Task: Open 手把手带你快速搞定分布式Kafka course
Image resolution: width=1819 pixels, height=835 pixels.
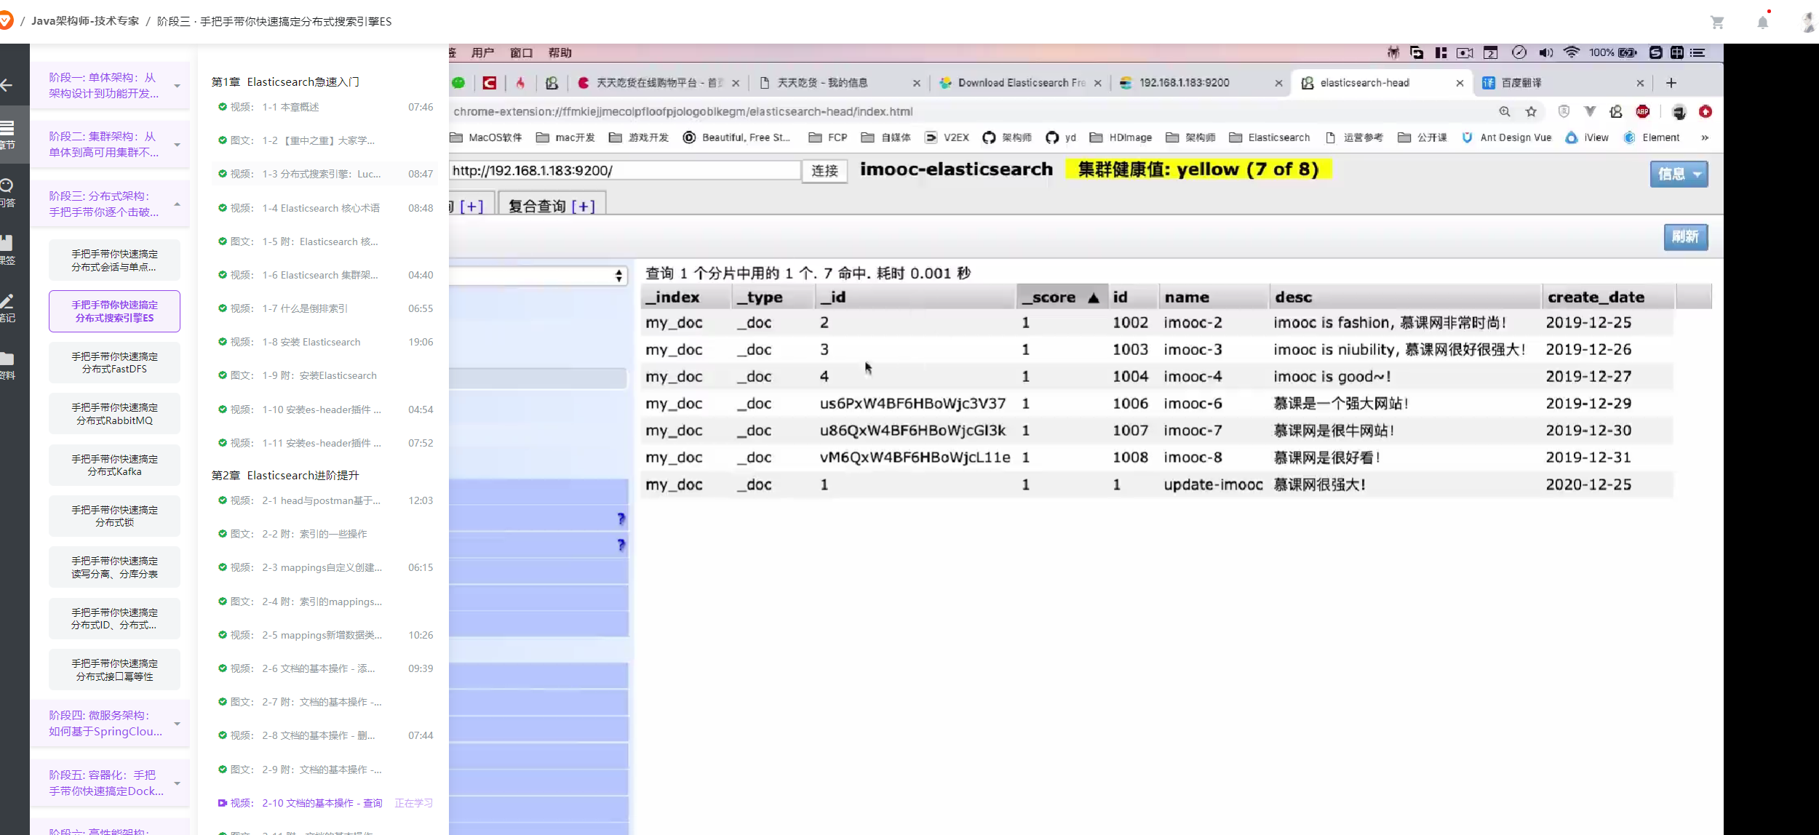Action: [114, 466]
